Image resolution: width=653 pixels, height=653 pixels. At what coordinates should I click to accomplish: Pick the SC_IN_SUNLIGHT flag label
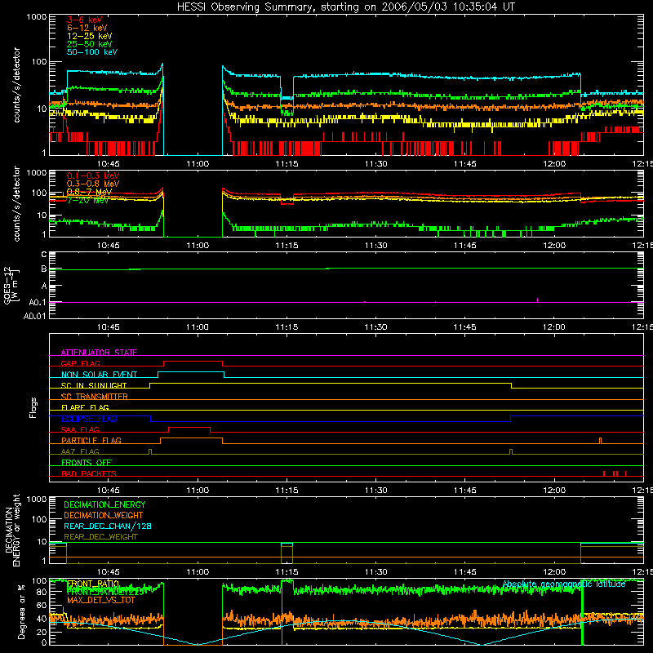(x=94, y=385)
